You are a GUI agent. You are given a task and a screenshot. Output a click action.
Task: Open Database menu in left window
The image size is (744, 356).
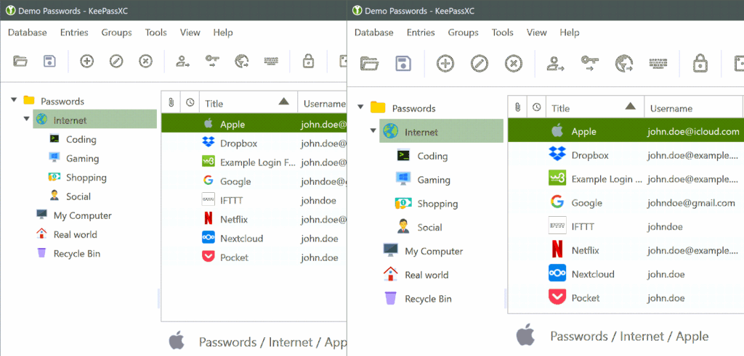[x=28, y=33]
